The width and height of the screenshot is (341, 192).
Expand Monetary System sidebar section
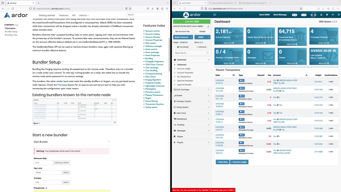[x=192, y=101]
